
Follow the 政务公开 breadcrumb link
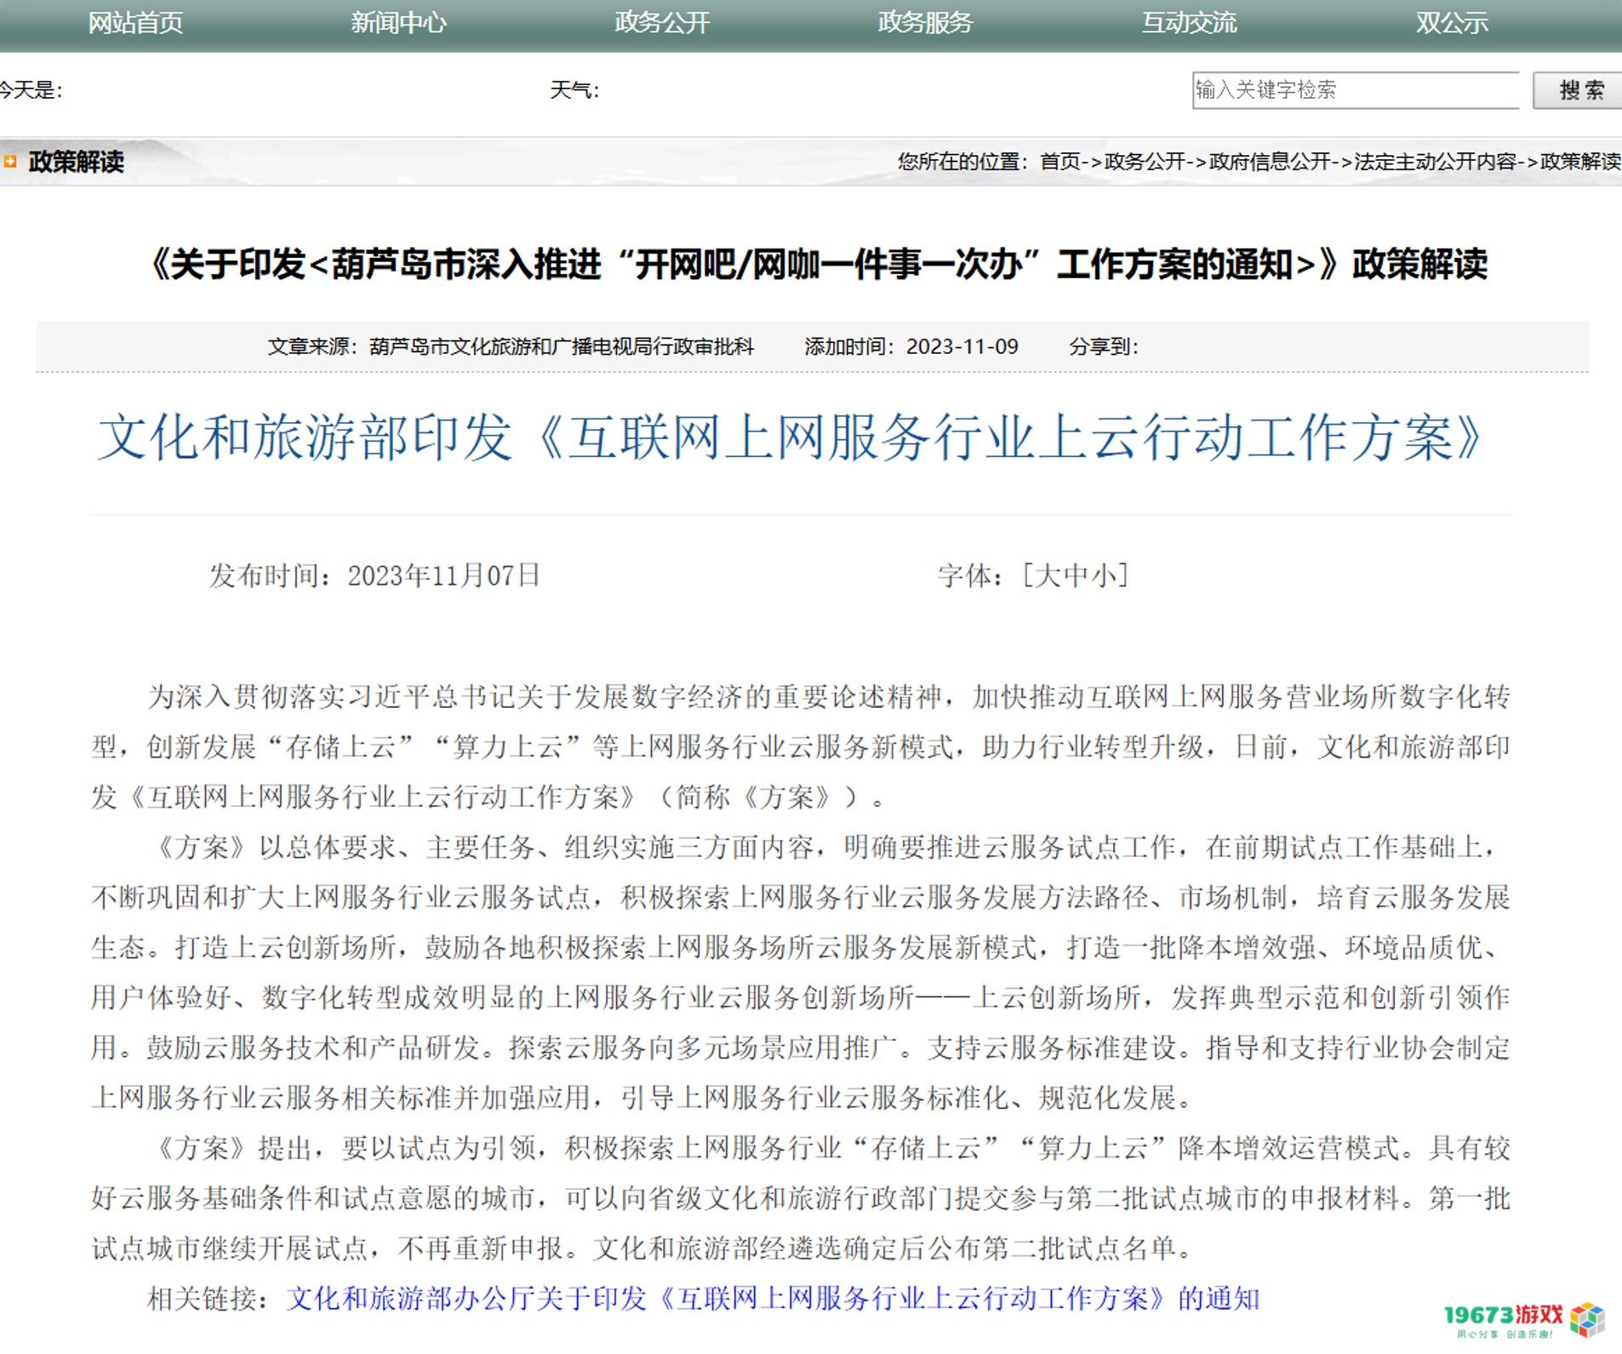tap(1145, 161)
